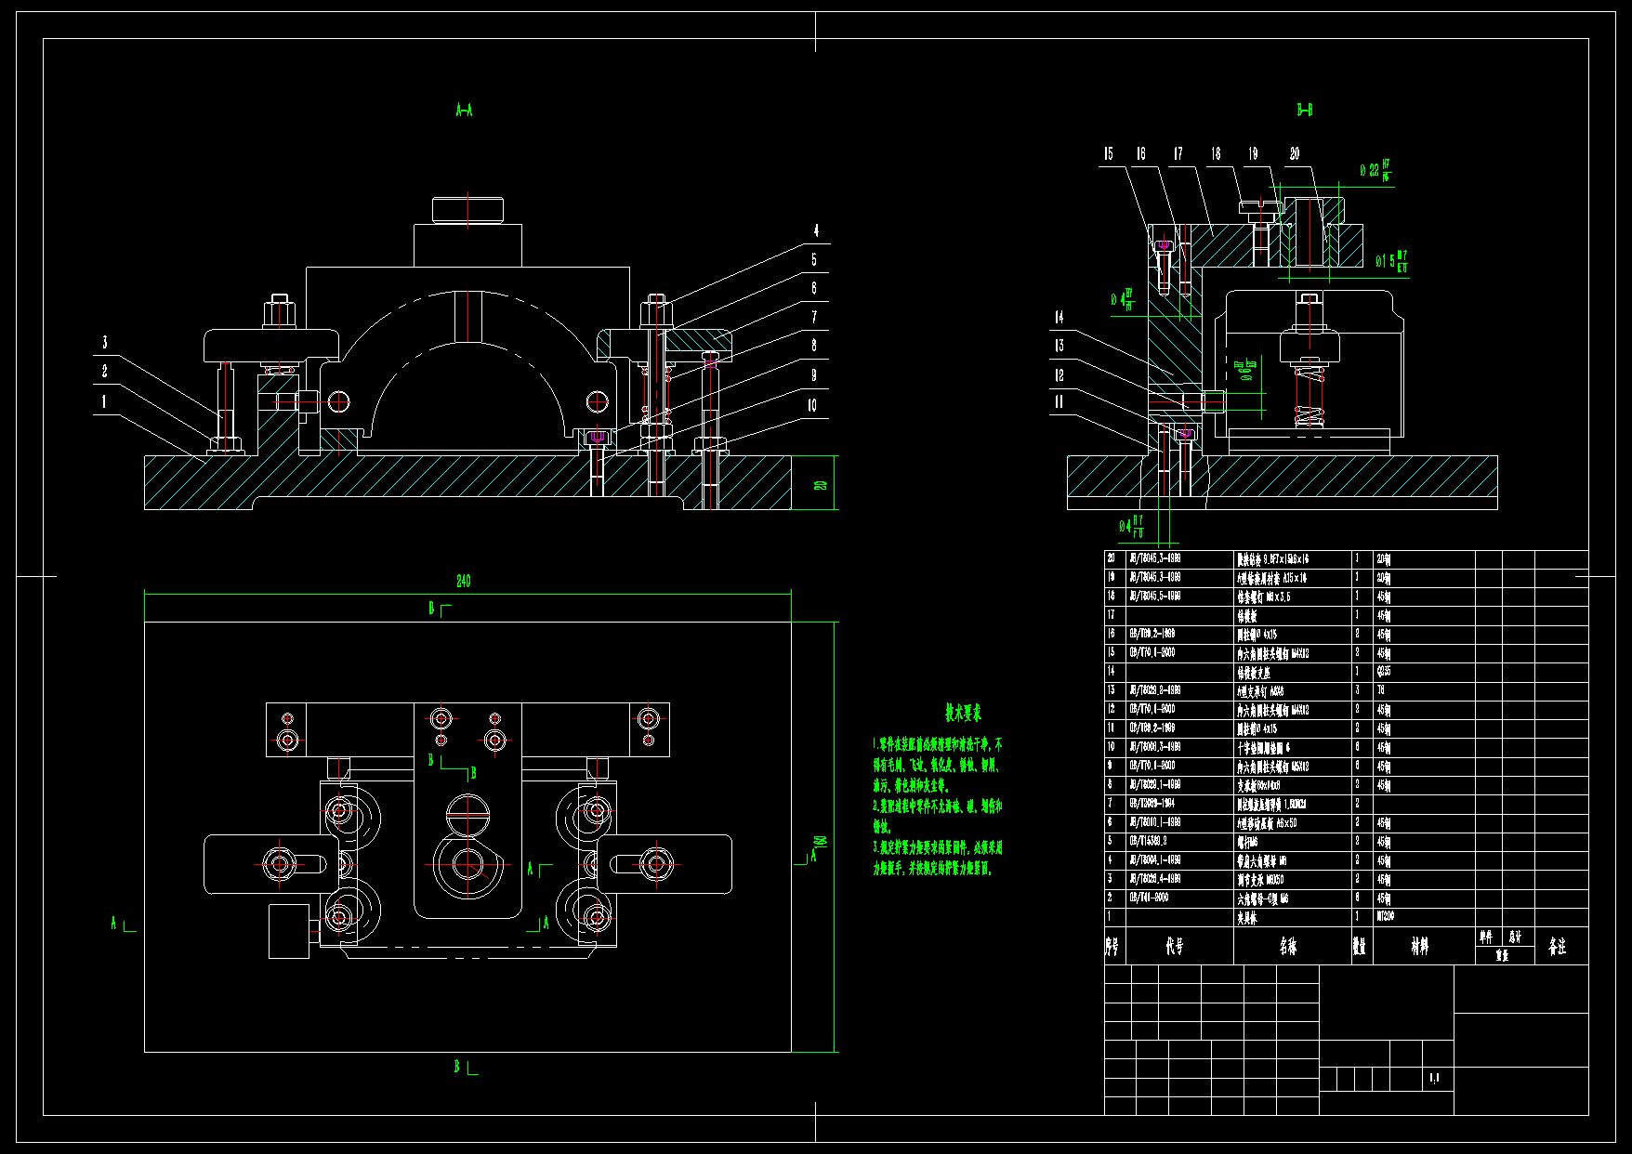Select the "钻模板" part name in row 17

click(1247, 616)
